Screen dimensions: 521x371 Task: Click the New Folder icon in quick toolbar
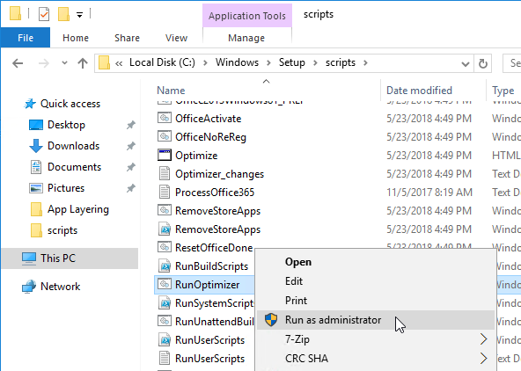pyautogui.click(x=63, y=14)
